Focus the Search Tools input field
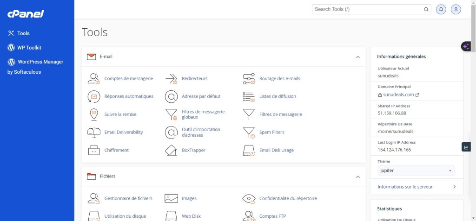This screenshot has height=221, width=476. [367, 9]
